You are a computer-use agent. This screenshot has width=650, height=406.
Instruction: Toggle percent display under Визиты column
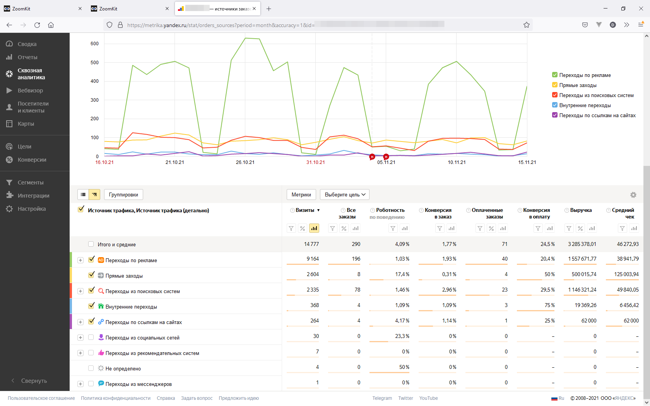click(x=303, y=229)
